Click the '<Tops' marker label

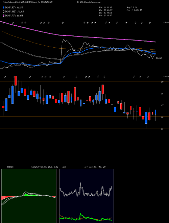click(x=166, y=23)
